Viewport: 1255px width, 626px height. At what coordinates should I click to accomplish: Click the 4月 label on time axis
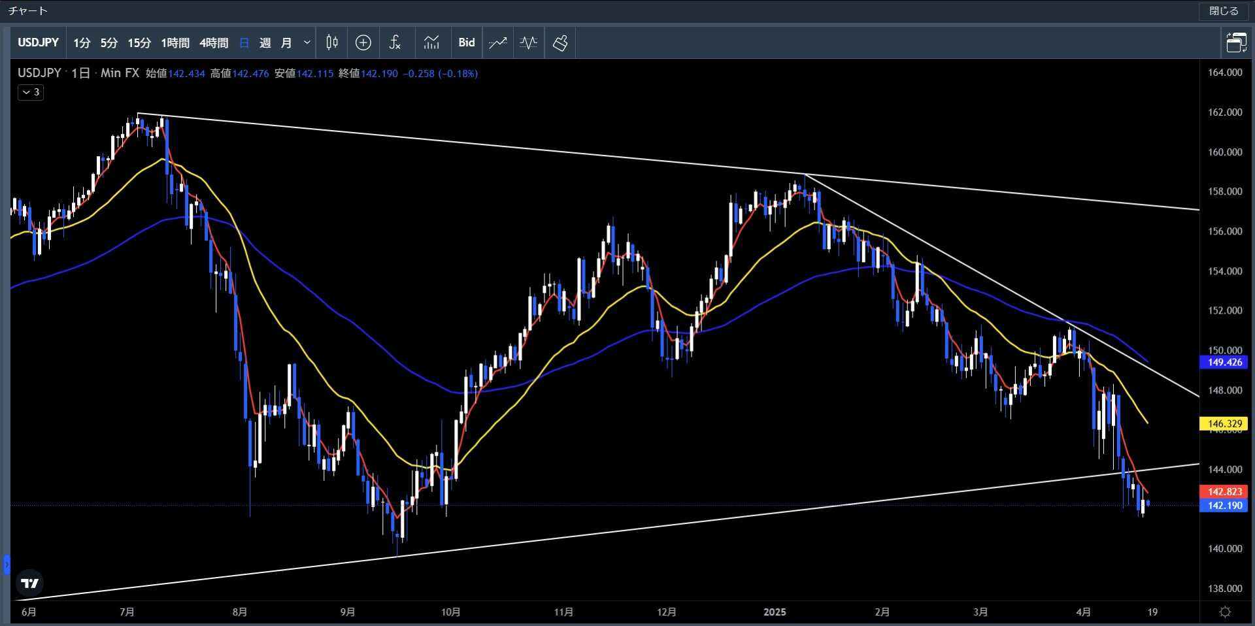(1083, 612)
